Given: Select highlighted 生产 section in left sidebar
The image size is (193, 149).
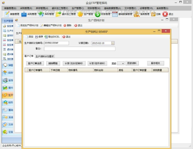Looking at the screenshot, I should click(8, 95).
